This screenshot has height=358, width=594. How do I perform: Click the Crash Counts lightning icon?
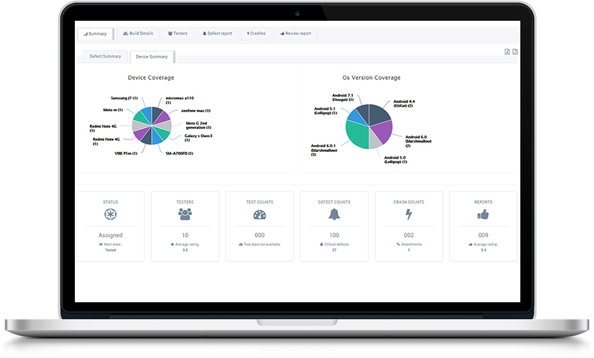(x=409, y=215)
